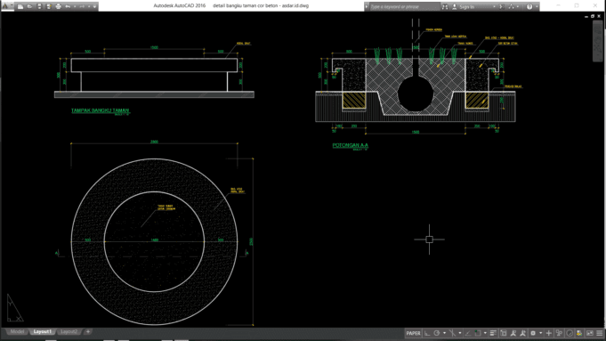Click the Workspace switching gear icon
The height and width of the screenshot is (341, 606).
coord(533,333)
